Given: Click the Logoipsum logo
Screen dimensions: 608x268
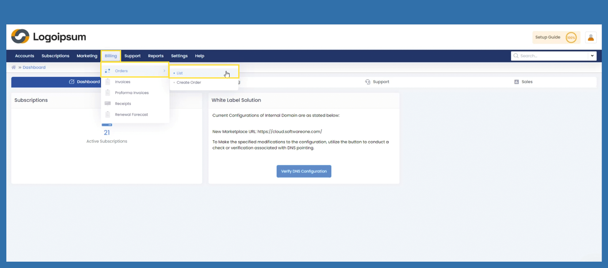Looking at the screenshot, I should pyautogui.click(x=49, y=37).
